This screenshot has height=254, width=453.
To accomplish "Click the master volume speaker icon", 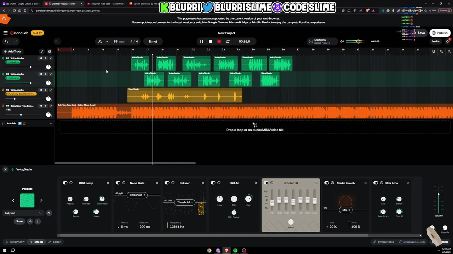I will tap(342, 42).
